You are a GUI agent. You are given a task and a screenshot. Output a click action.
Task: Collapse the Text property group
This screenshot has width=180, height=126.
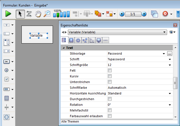coord(64,48)
